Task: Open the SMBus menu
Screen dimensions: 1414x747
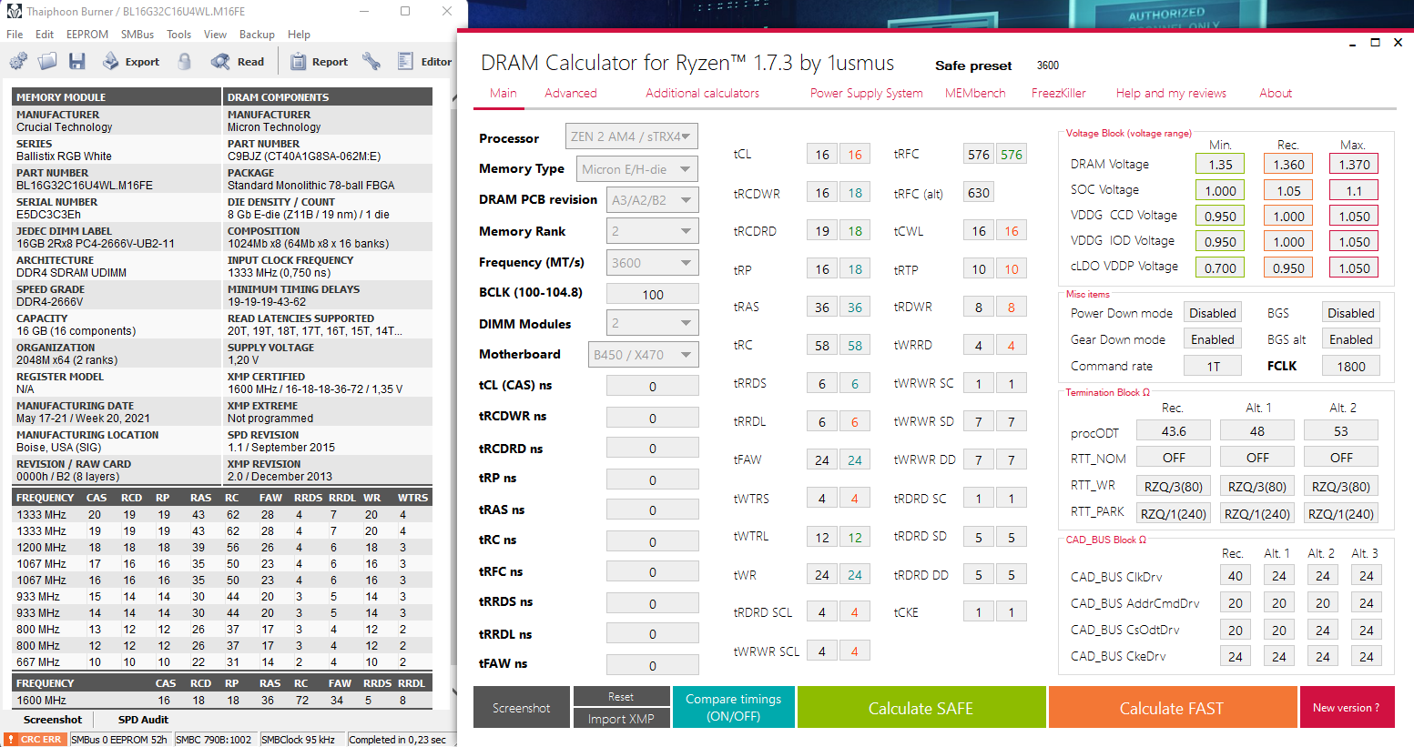Action: tap(137, 35)
